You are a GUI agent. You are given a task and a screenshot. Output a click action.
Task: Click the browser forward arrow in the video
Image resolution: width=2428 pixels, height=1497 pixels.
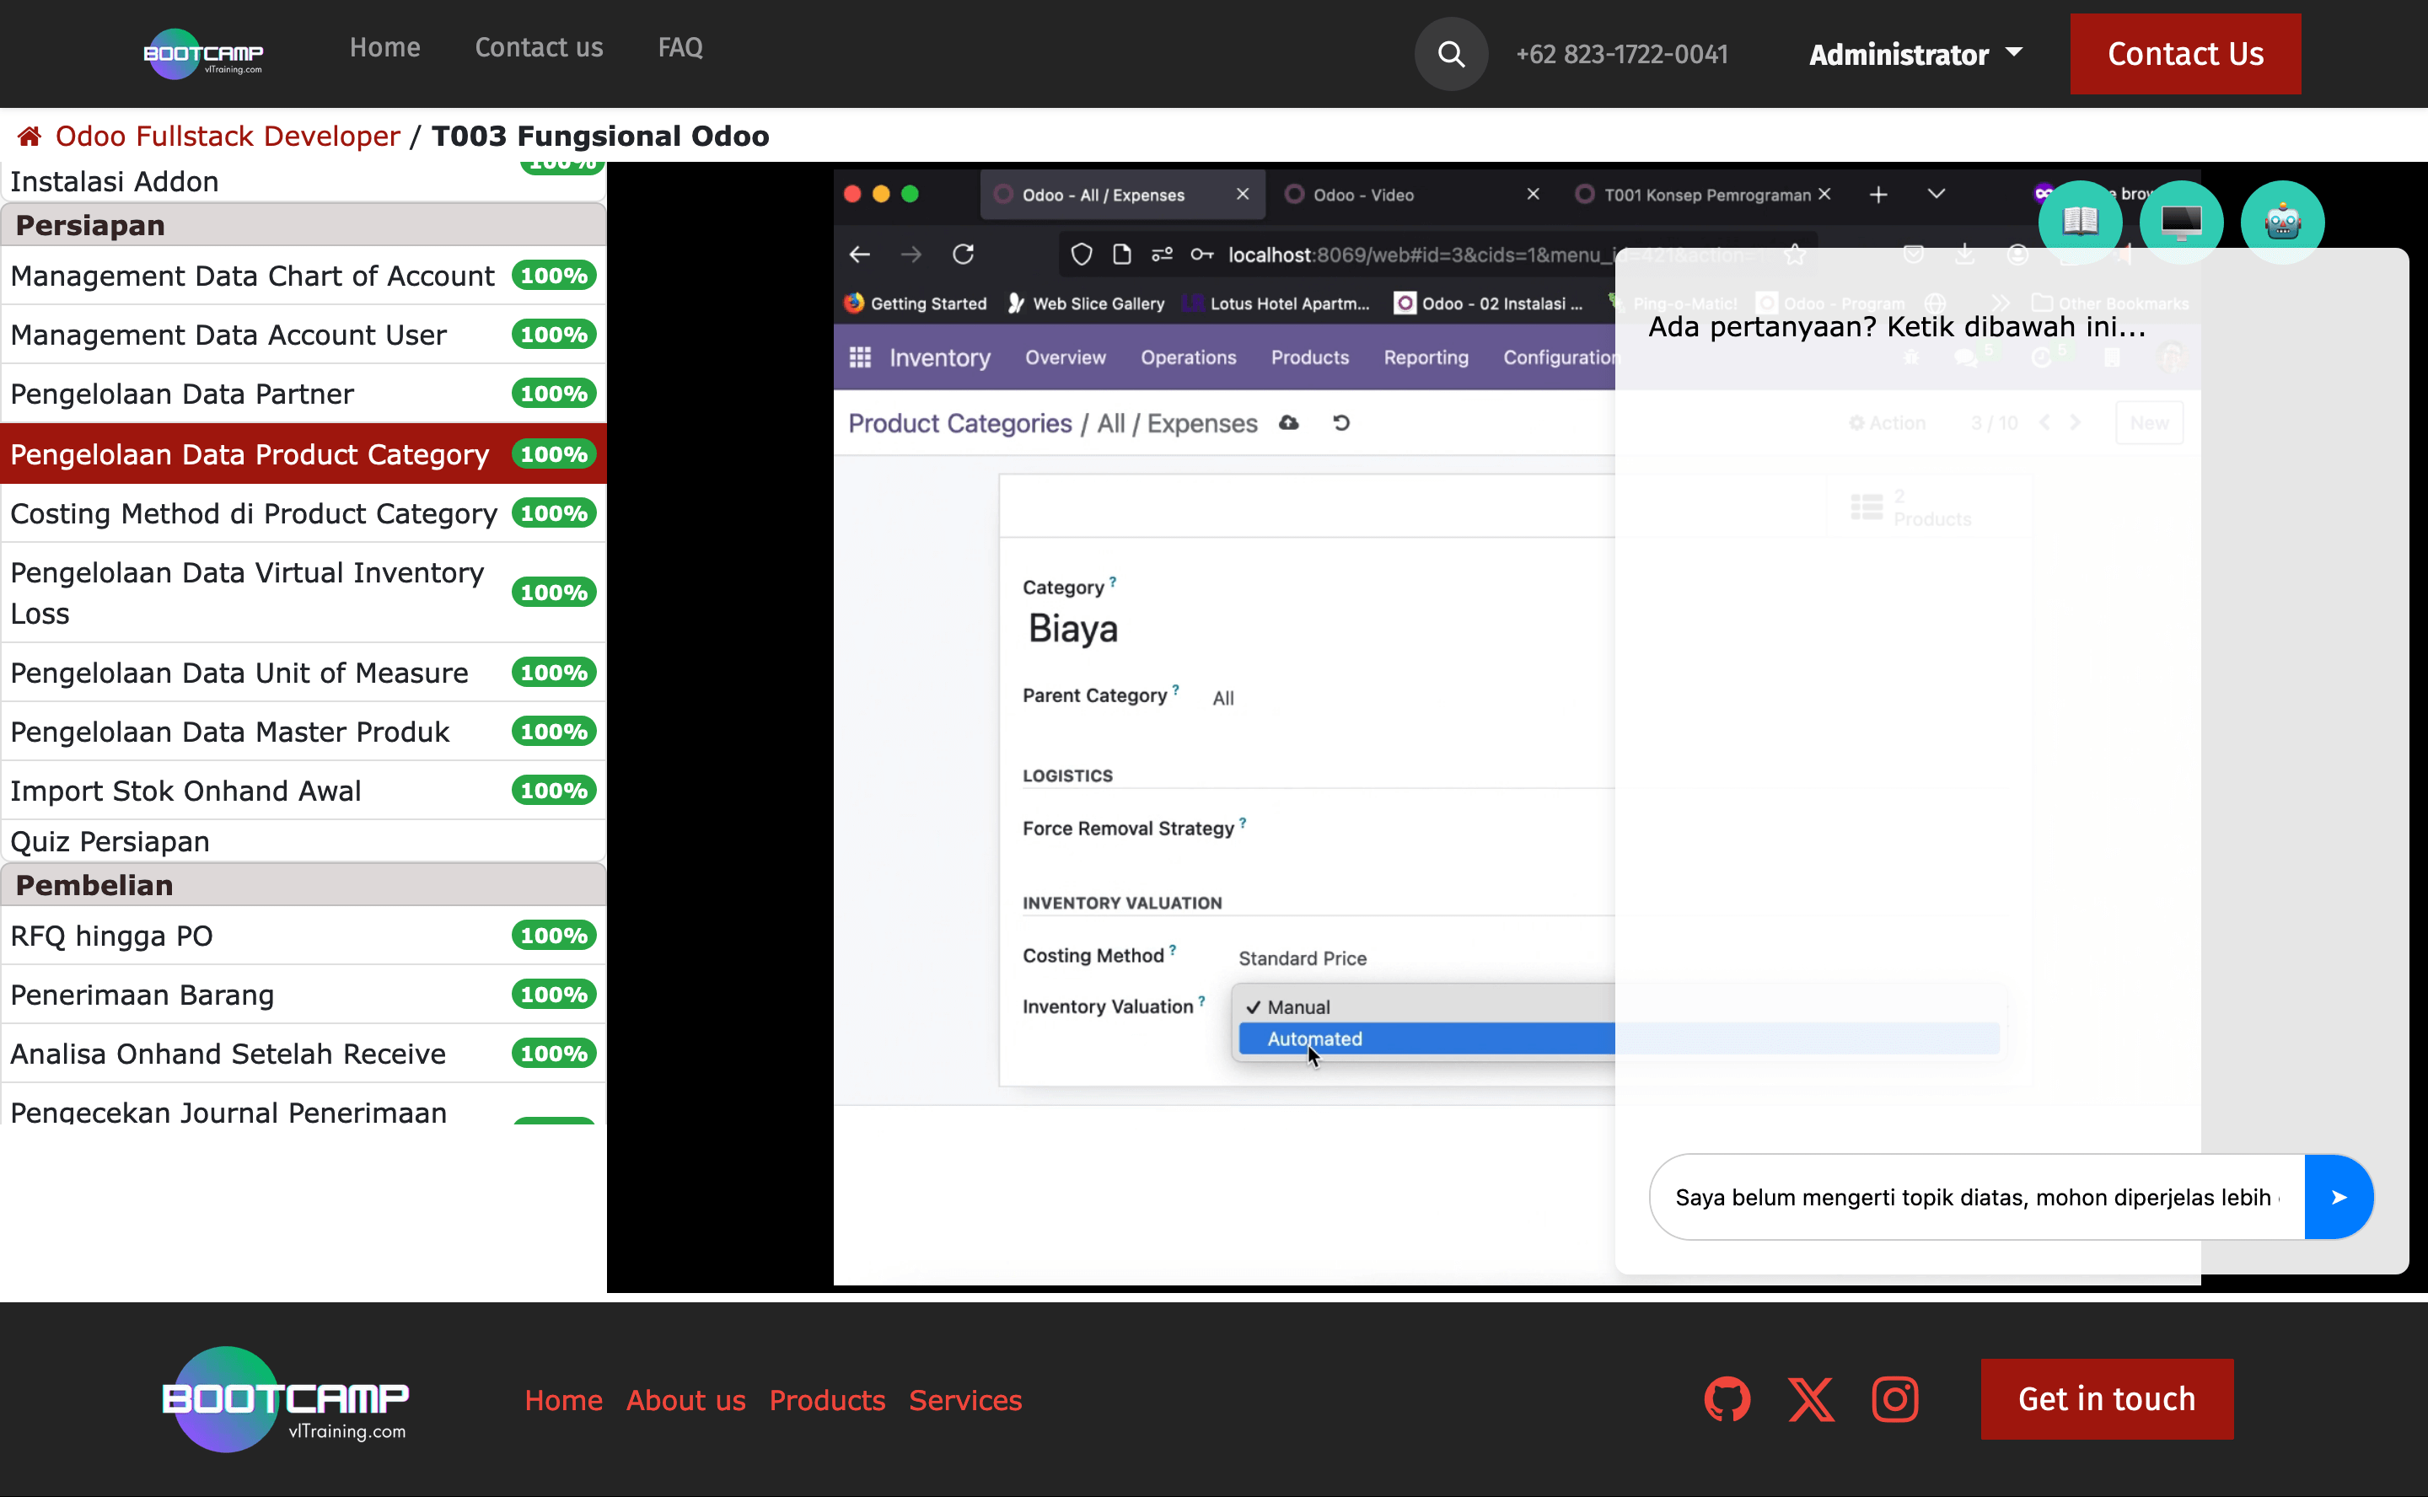click(911, 255)
